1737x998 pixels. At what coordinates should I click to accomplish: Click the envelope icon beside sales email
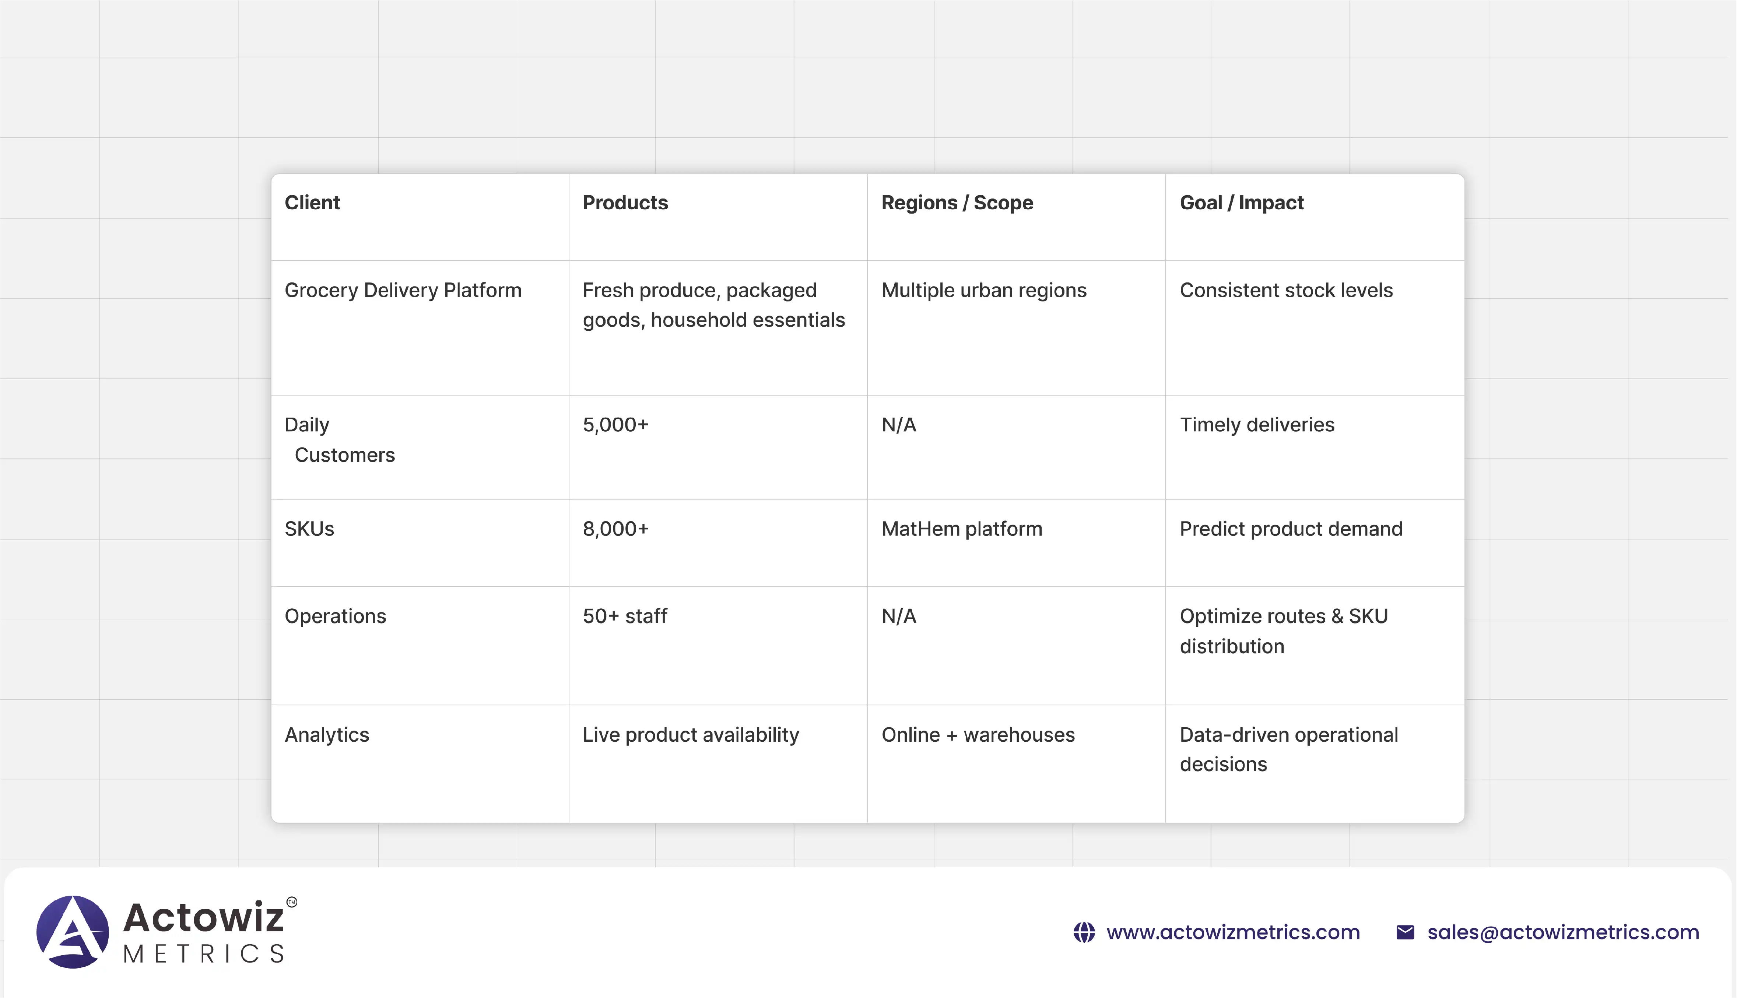(1405, 932)
